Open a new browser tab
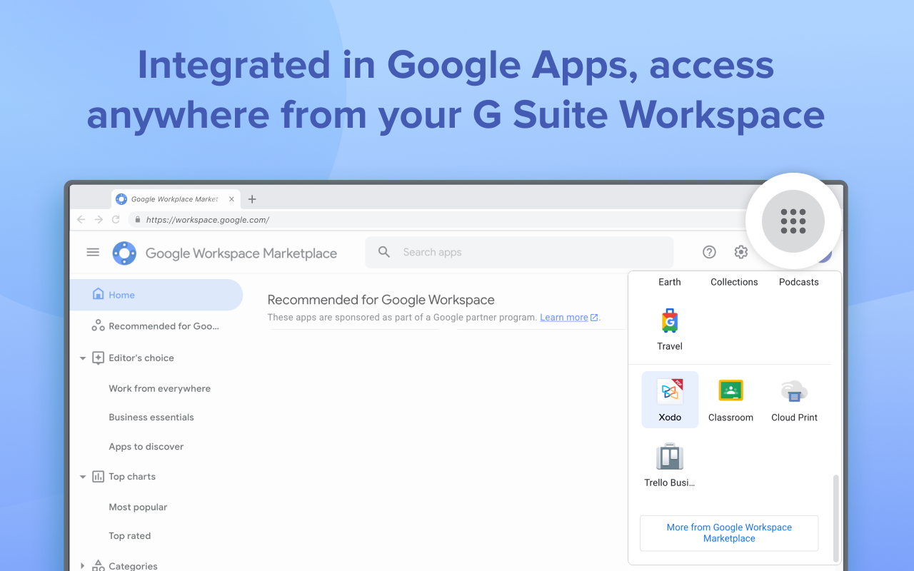 tap(252, 199)
